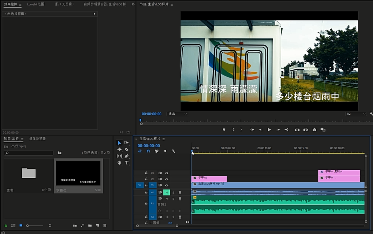373x234 pixels.
Task: Toggle lock on track V3
Action: pos(146,173)
